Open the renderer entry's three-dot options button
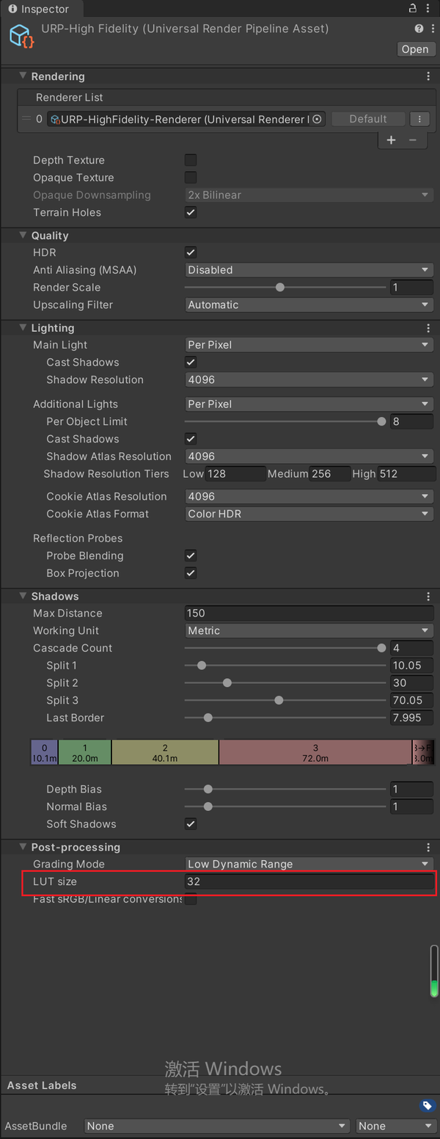440x1139 pixels. [419, 119]
